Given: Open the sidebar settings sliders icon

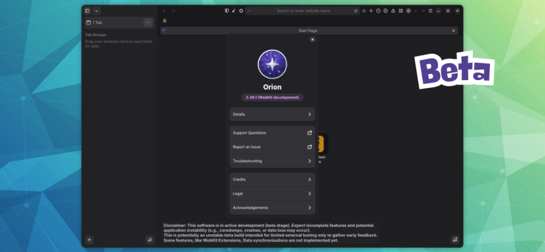Looking at the screenshot, I should click(150, 240).
